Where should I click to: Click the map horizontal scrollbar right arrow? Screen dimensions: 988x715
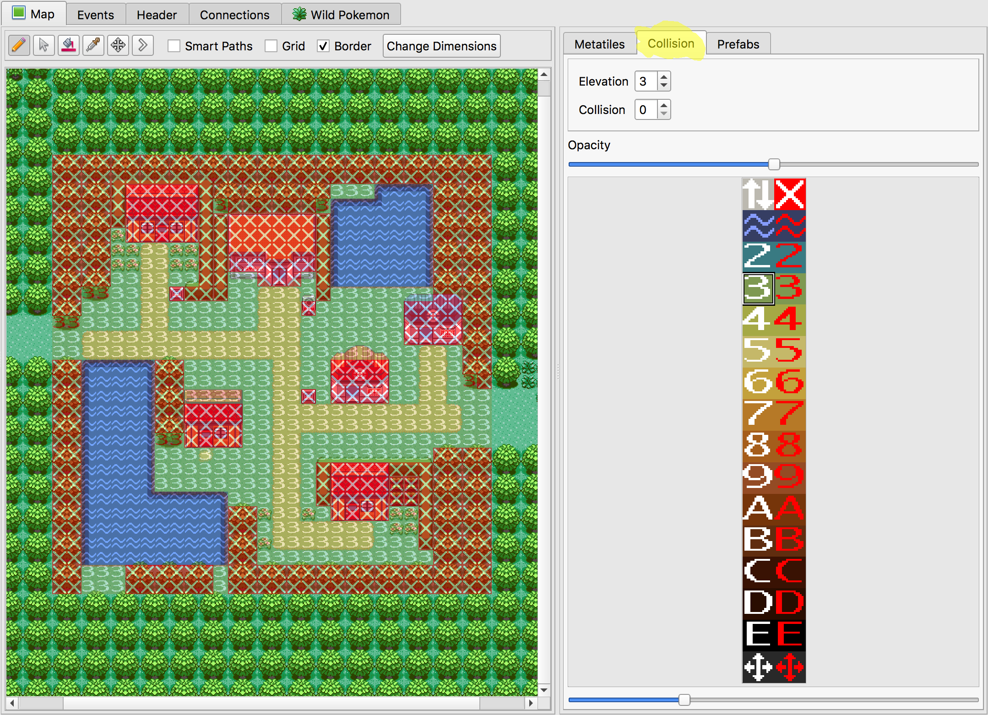point(531,703)
